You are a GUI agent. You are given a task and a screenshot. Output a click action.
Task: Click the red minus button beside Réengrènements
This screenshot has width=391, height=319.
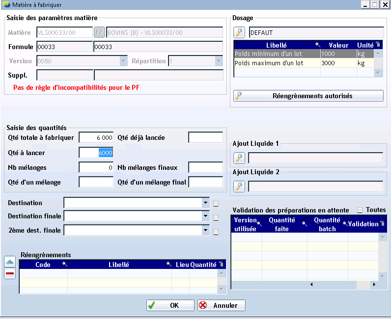10,273
